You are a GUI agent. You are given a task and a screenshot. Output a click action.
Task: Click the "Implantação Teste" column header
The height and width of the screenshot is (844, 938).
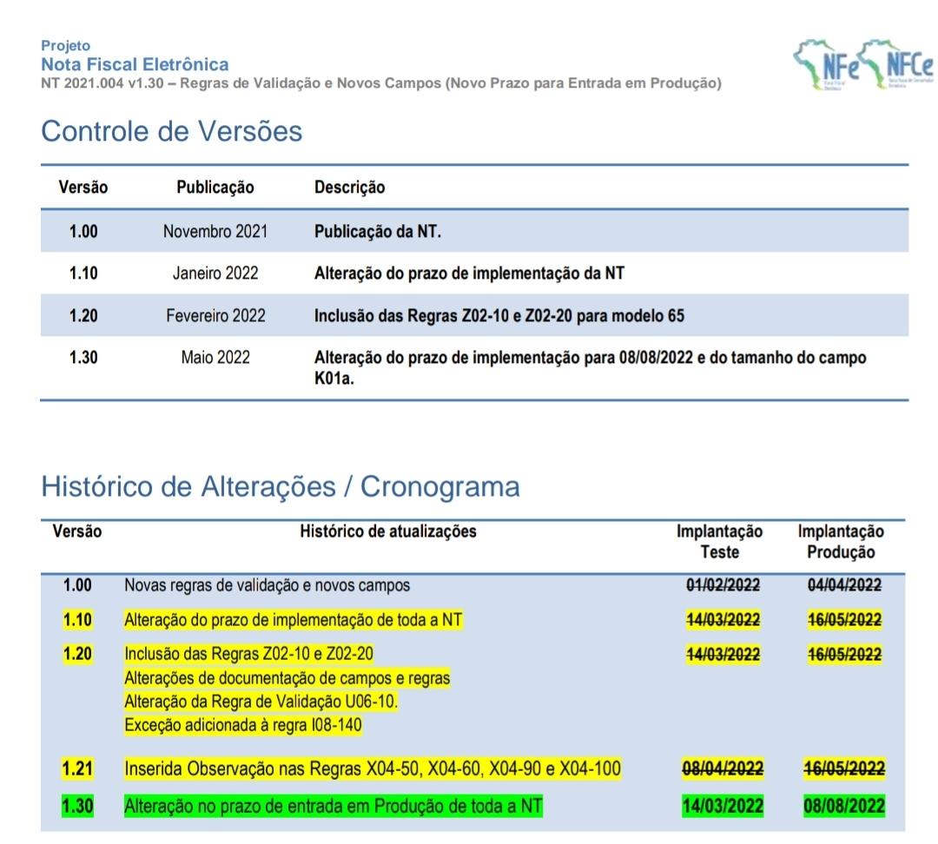pos(720,541)
